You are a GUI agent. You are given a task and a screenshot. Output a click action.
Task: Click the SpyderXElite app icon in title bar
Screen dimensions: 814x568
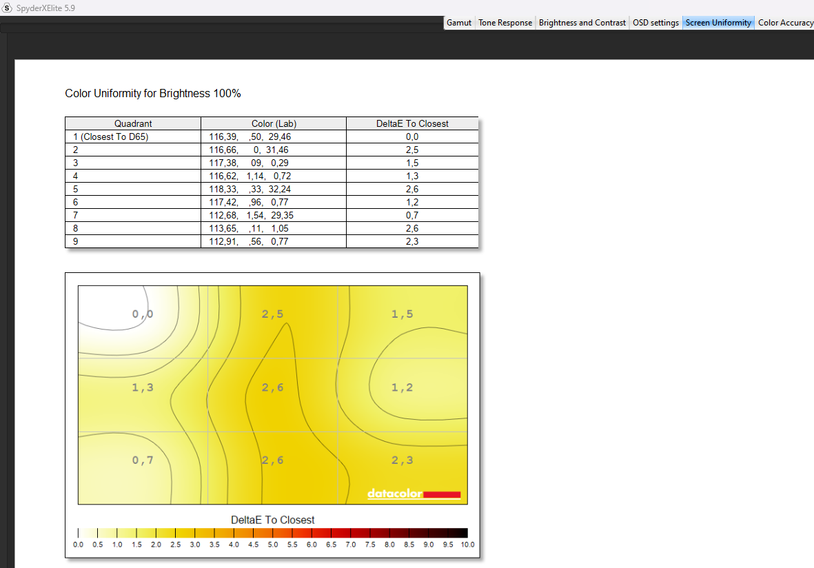click(8, 7)
